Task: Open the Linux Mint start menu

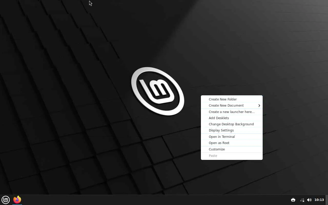Action: (x=6, y=200)
